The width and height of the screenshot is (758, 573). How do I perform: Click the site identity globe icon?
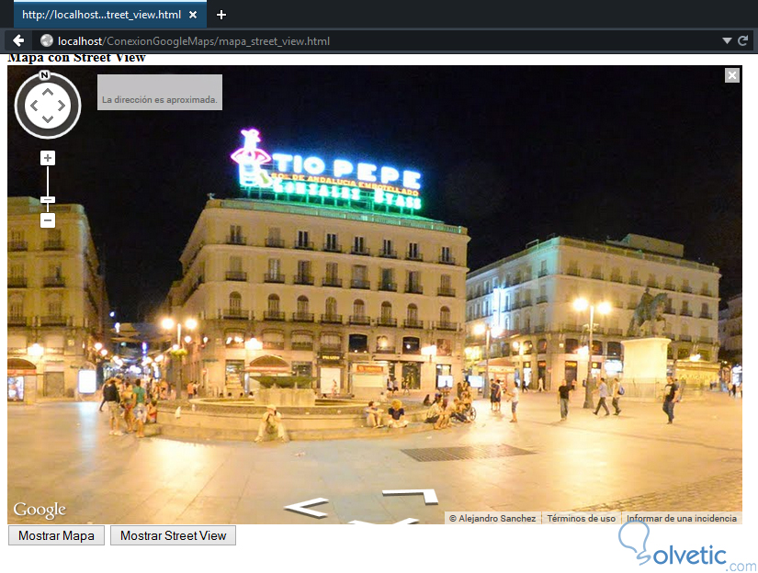point(47,41)
